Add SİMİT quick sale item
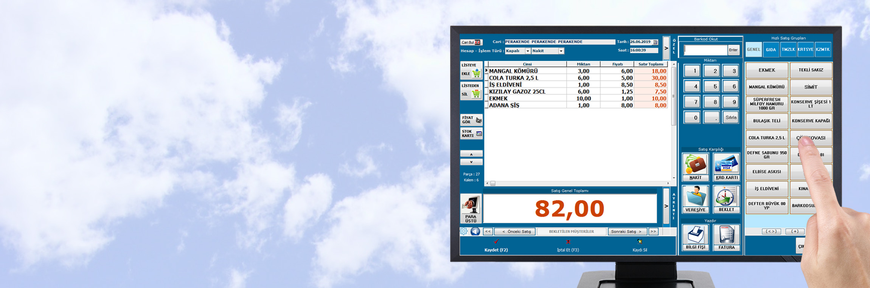 click(x=811, y=87)
